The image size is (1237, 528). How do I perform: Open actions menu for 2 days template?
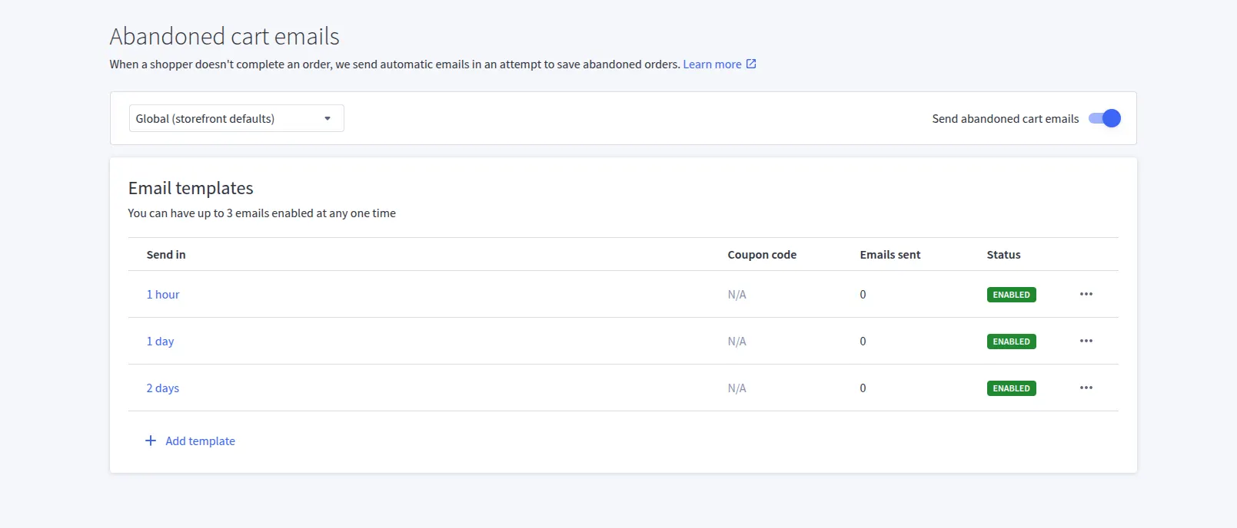point(1086,388)
